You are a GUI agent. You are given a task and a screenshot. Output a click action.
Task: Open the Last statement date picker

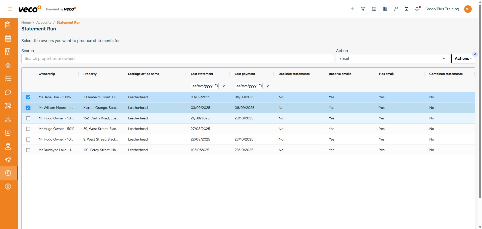[216, 86]
